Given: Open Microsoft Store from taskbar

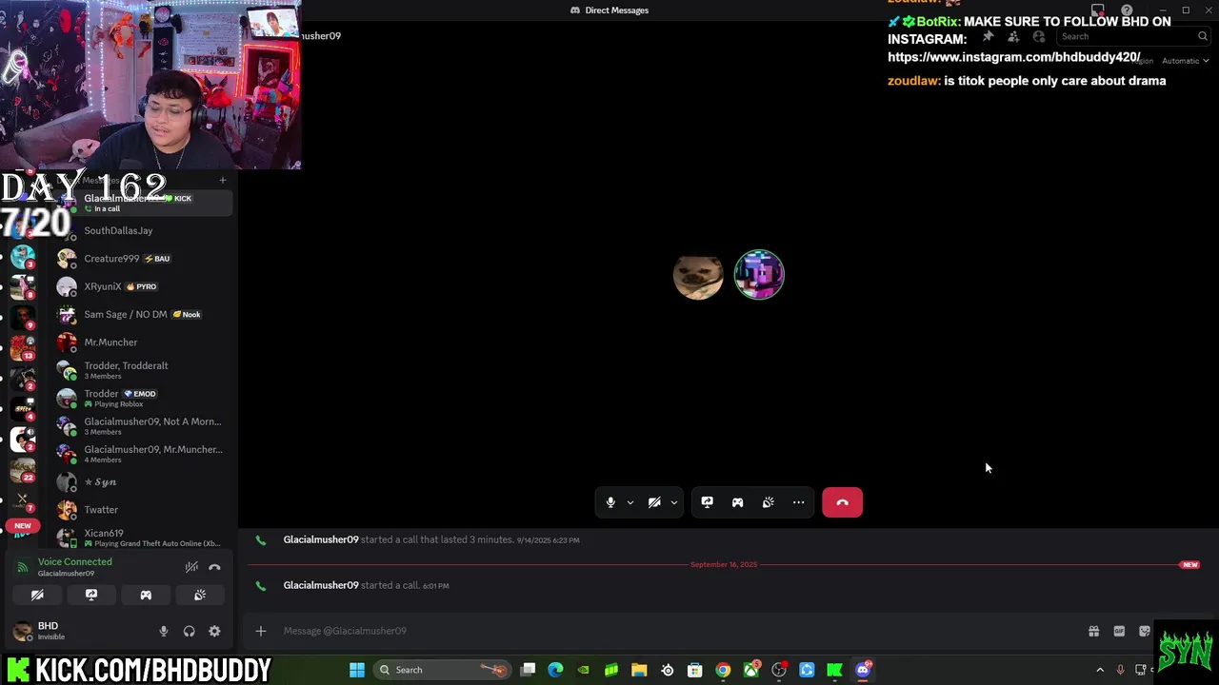Looking at the screenshot, I should pyautogui.click(x=695, y=670).
